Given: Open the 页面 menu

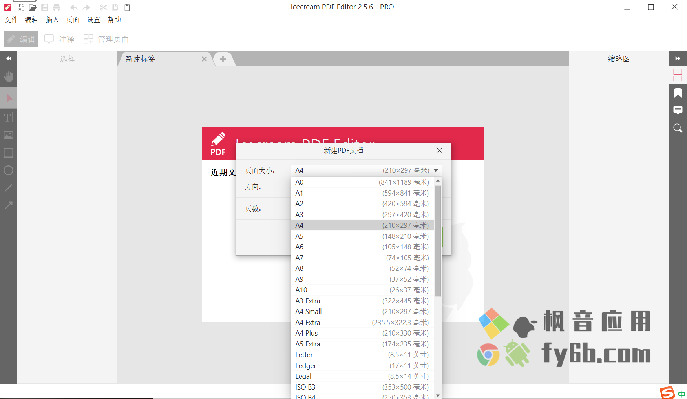Looking at the screenshot, I should point(73,20).
